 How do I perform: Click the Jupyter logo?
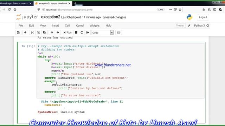pyautogui.click(x=27, y=17)
